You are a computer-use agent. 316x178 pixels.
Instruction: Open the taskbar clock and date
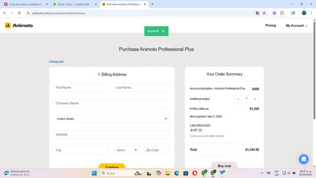(306, 173)
